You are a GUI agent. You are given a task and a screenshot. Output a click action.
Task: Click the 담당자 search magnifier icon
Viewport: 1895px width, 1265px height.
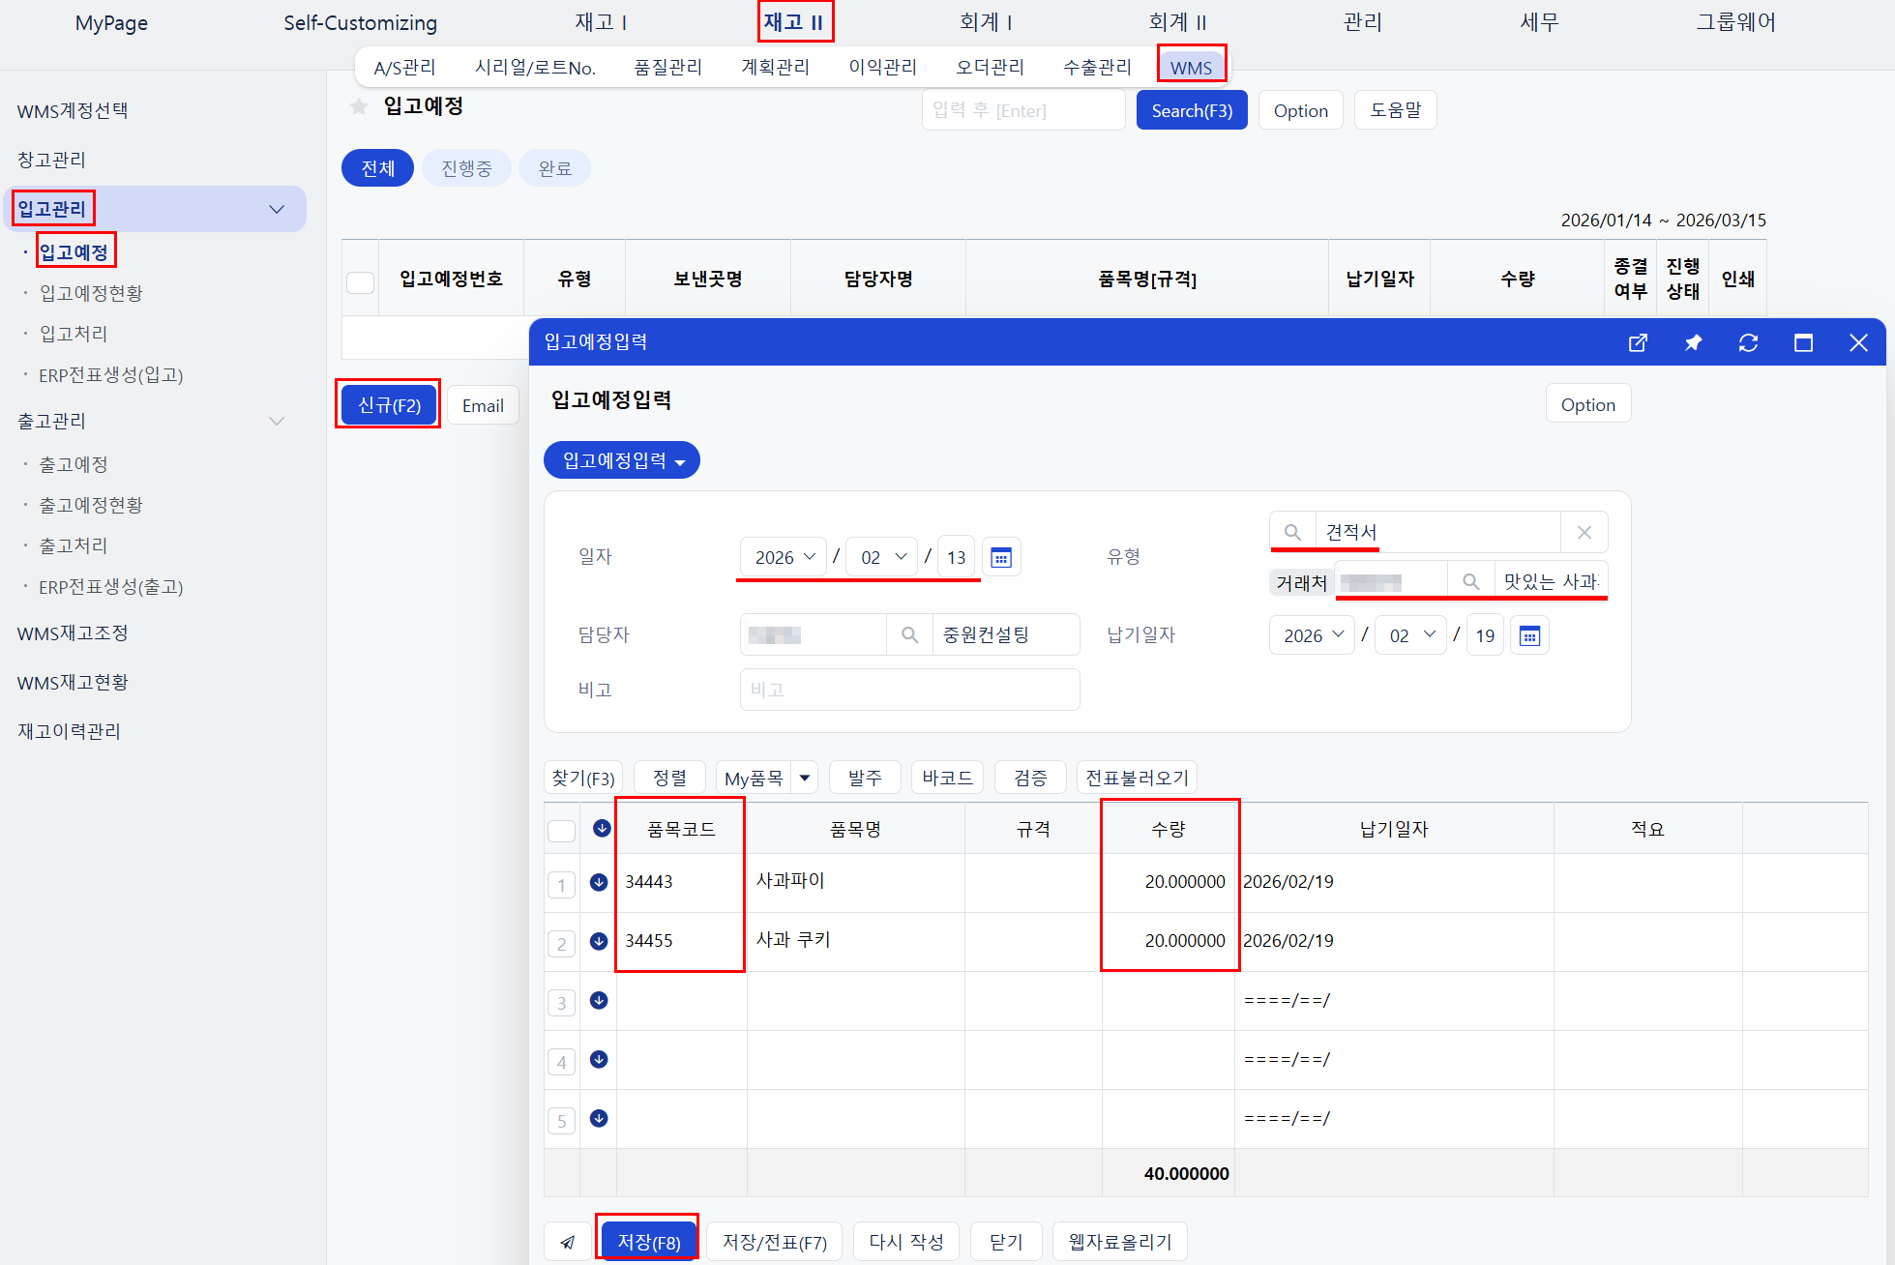tap(909, 634)
